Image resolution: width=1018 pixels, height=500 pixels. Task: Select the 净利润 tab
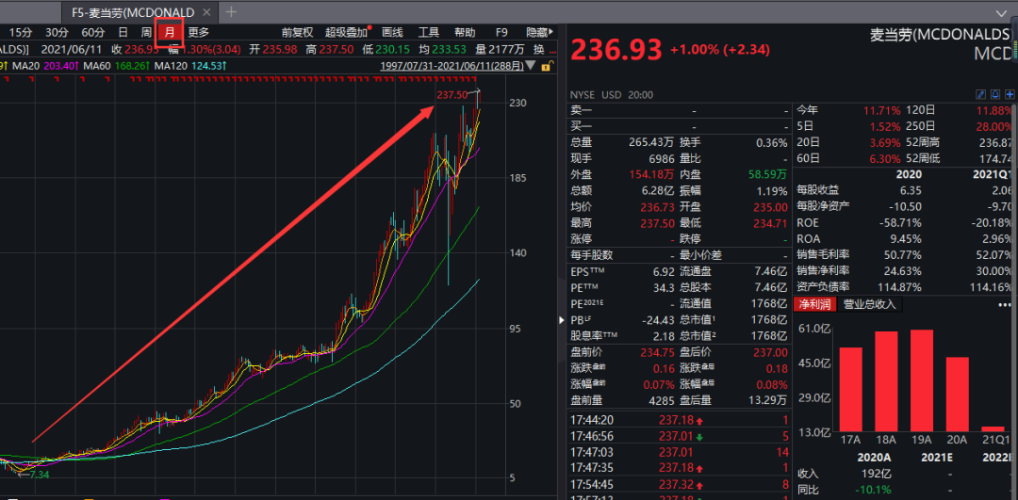click(813, 304)
